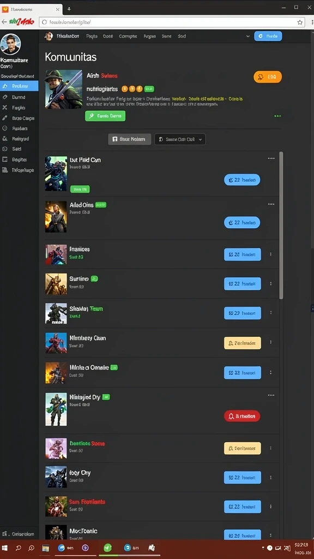The height and width of the screenshot is (559, 314).
Task: Click the community list vertical scrollbar
Action: tap(281, 225)
